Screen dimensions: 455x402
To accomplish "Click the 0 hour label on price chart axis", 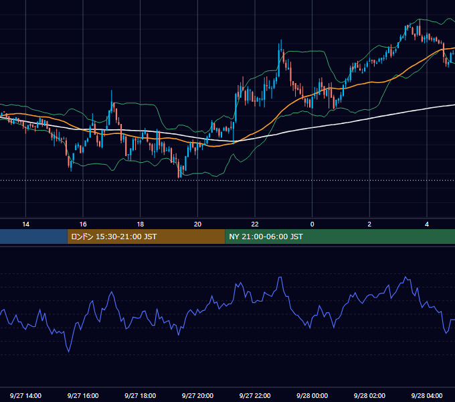I will click(312, 224).
